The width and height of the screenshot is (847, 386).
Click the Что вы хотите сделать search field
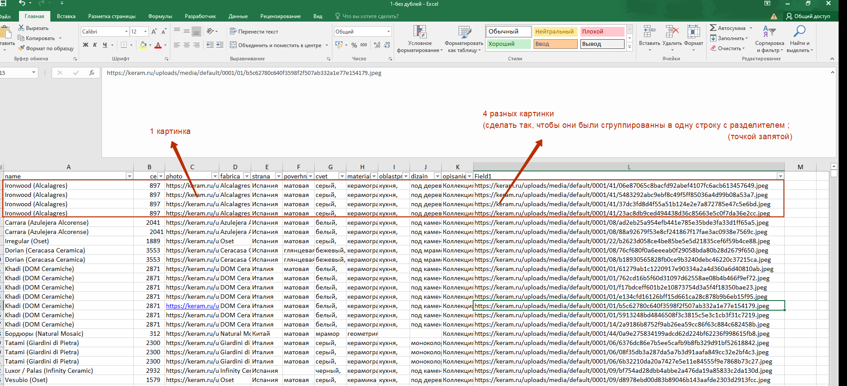coord(370,16)
